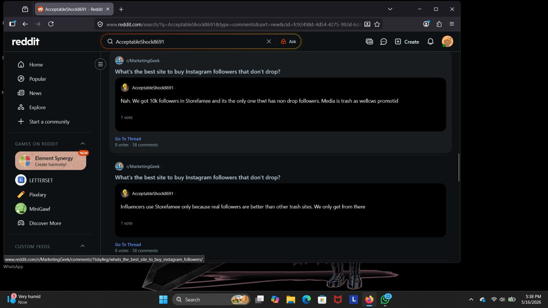This screenshot has height=308, width=548.
Task: Open the Advertise on Reddit icon
Action: 369,41
